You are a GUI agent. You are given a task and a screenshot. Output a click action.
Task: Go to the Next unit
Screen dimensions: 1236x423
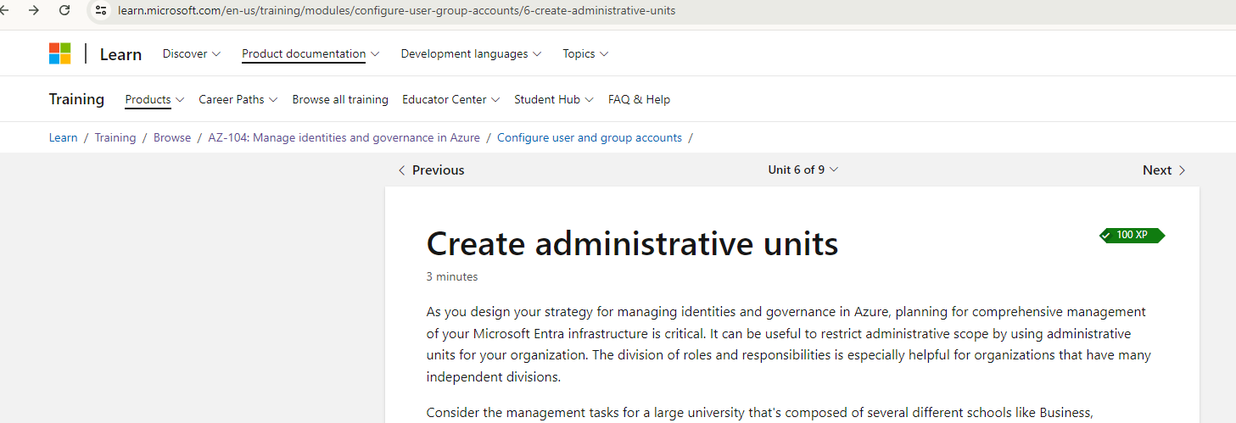(1164, 170)
